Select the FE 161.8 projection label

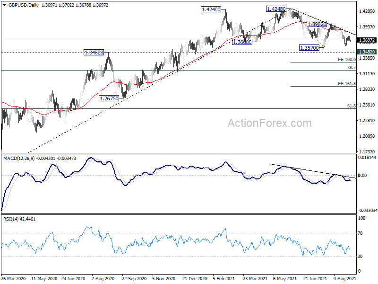[x=347, y=84]
